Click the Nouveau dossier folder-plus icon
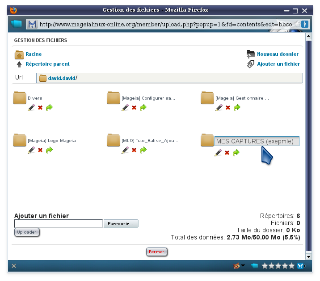 tap(250, 54)
